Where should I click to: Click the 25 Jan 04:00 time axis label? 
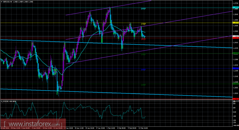(x=89, y=128)
